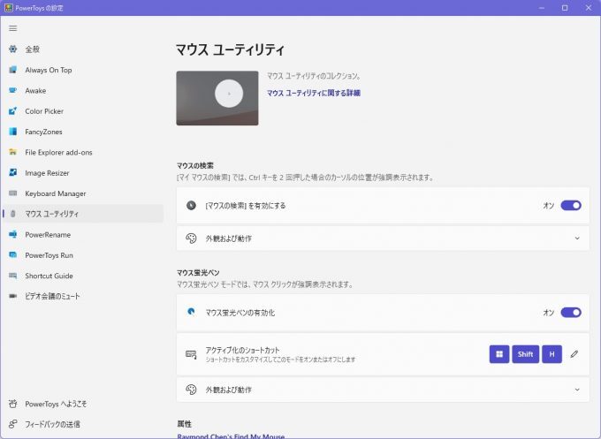Toggle マウス蛍光ペンの有効化 switch
Screen dimensions: 601x439
tap(571, 312)
